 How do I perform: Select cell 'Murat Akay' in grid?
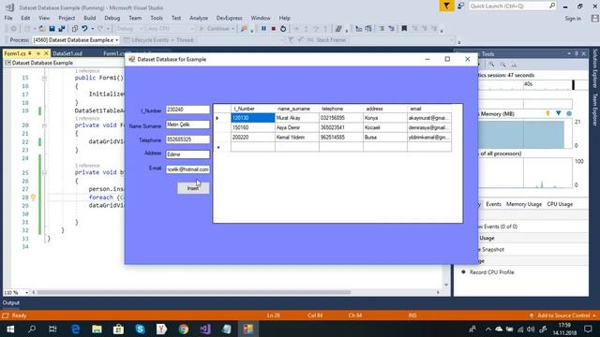[297, 118]
